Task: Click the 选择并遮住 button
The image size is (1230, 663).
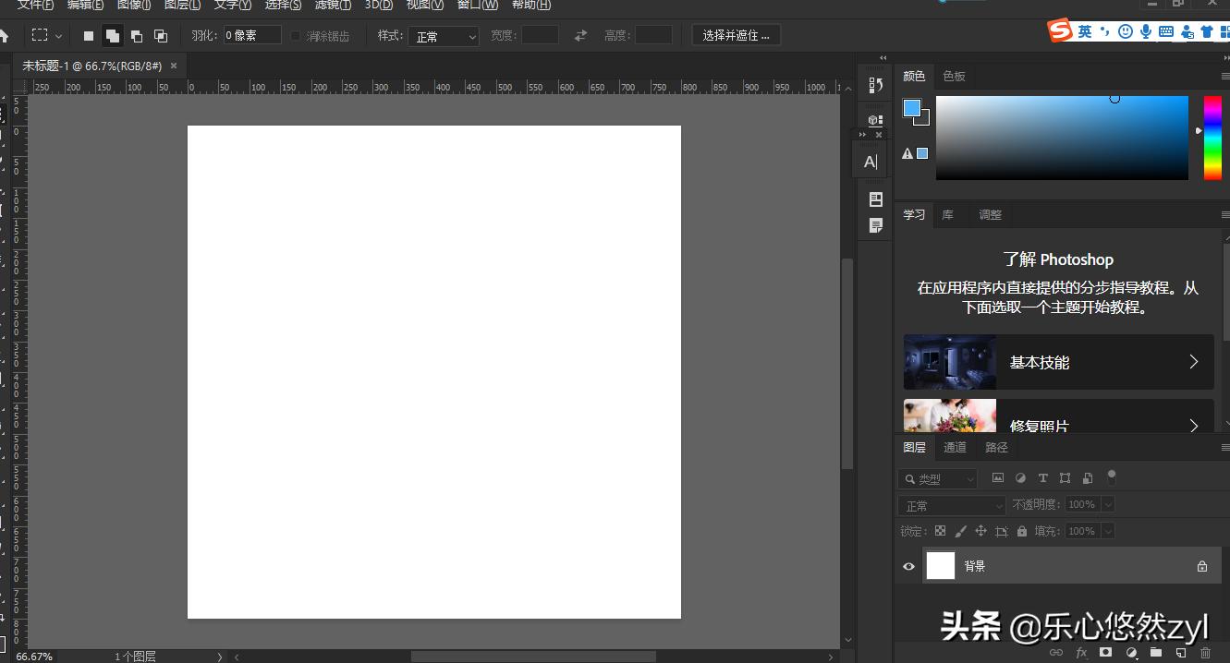Action: pos(736,35)
